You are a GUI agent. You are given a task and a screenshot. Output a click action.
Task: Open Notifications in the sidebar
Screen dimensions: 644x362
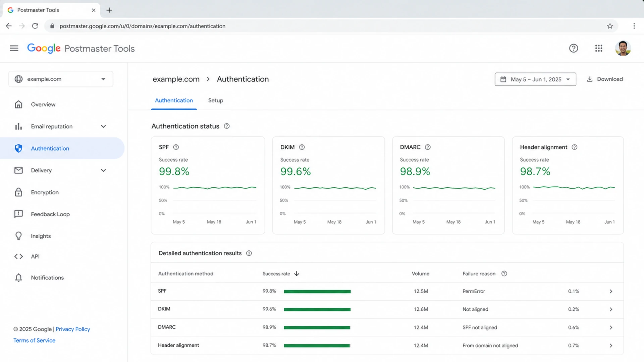[x=47, y=278]
